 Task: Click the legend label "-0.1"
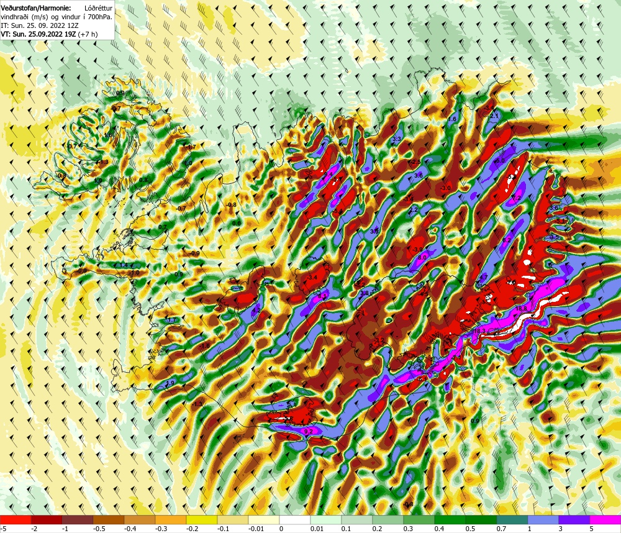224,529
